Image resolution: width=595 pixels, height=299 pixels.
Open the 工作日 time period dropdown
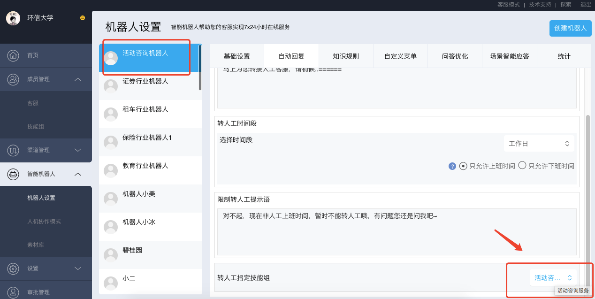pos(539,144)
